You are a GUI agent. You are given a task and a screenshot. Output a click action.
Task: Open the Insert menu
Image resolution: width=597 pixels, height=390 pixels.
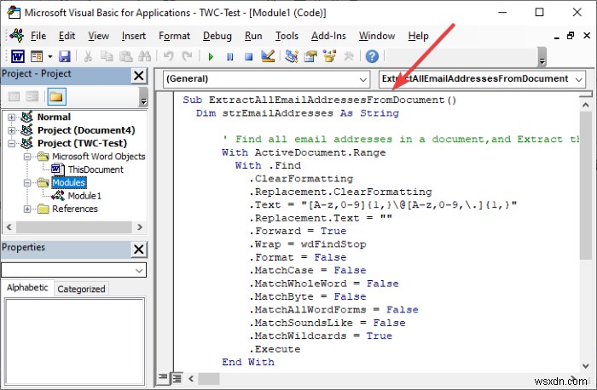point(134,36)
